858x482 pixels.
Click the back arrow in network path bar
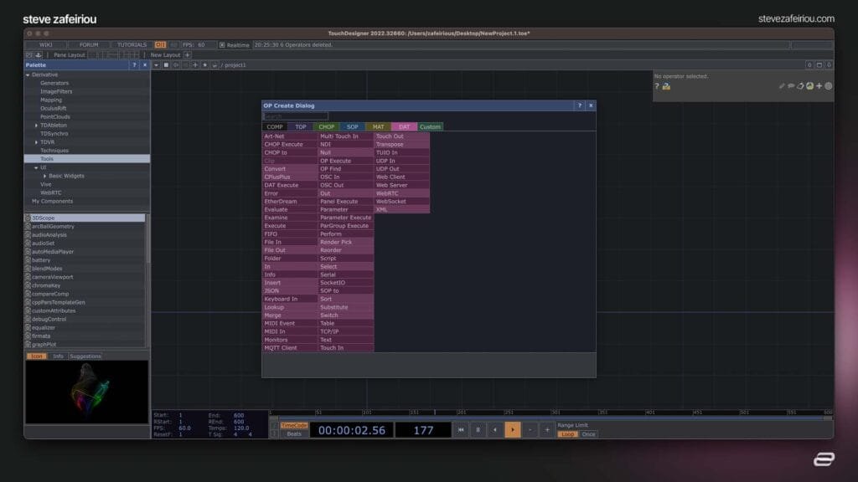176,65
